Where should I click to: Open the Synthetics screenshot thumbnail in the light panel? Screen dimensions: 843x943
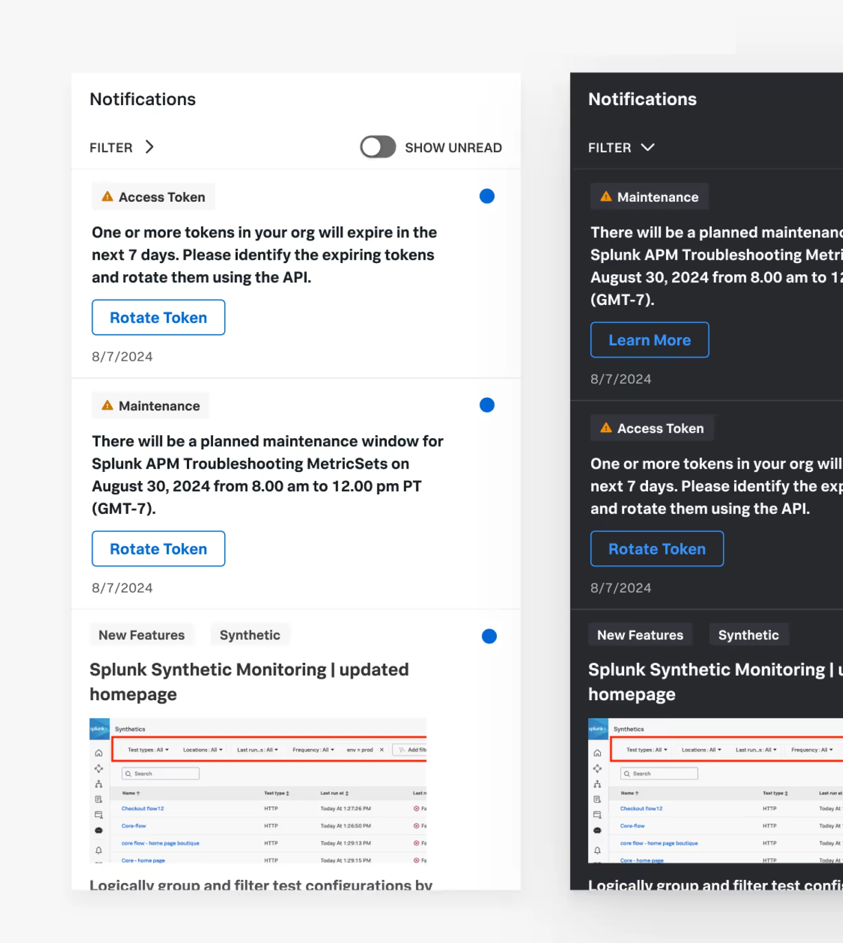click(x=258, y=790)
